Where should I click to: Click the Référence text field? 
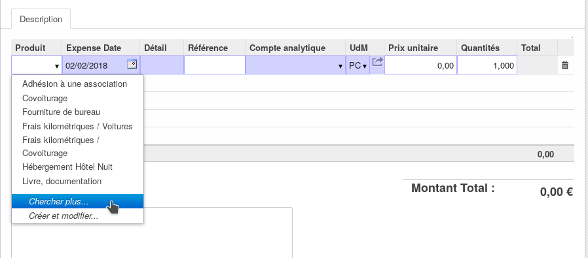[x=215, y=65]
